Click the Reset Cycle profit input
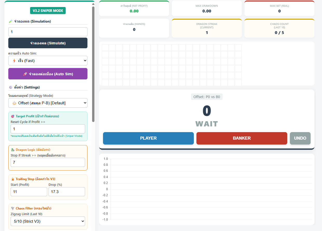 [48, 129]
